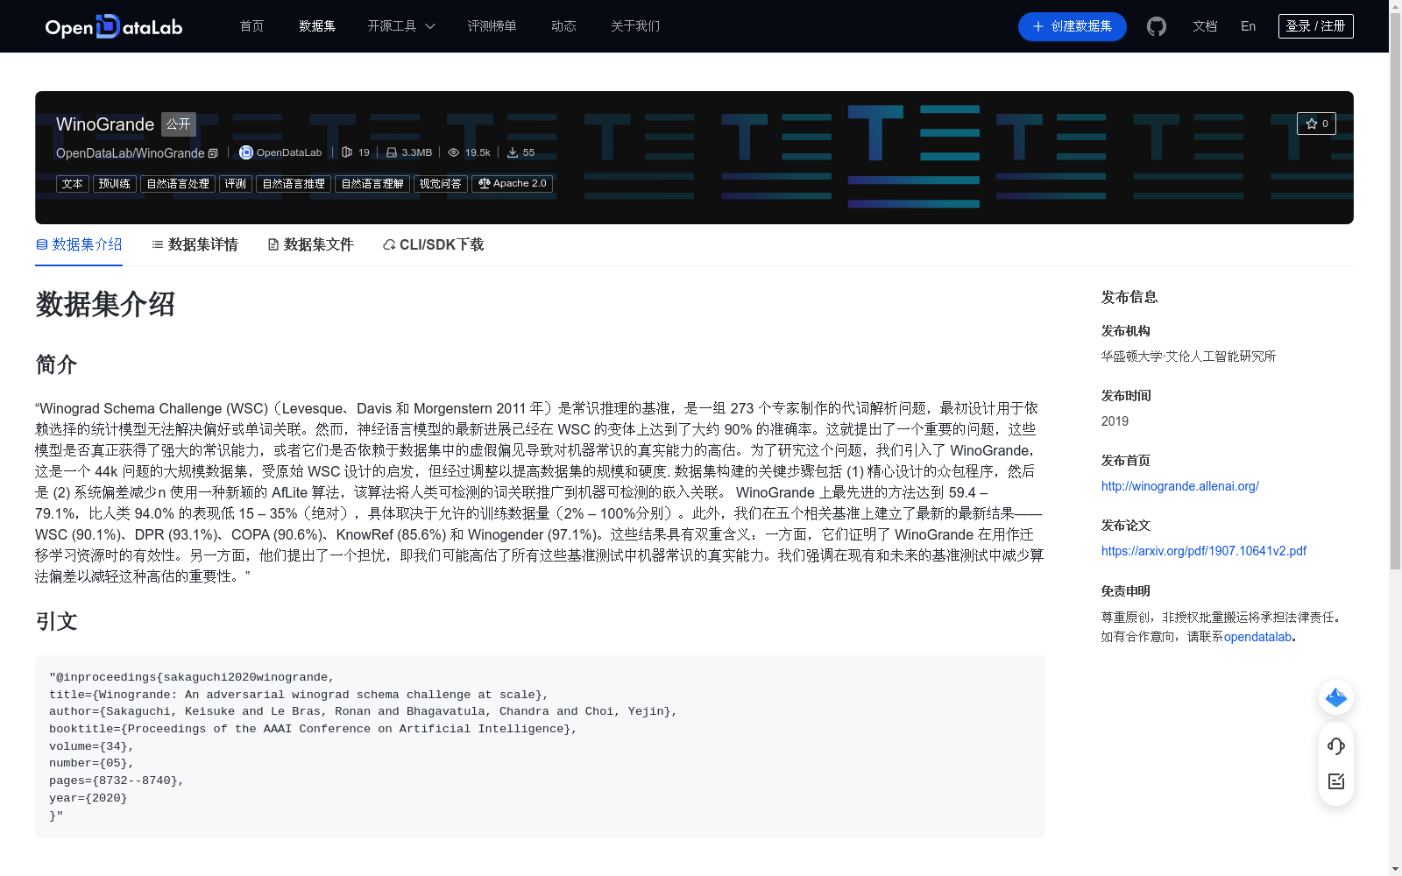
Task: Click the 文本 tag
Action: pos(73,184)
